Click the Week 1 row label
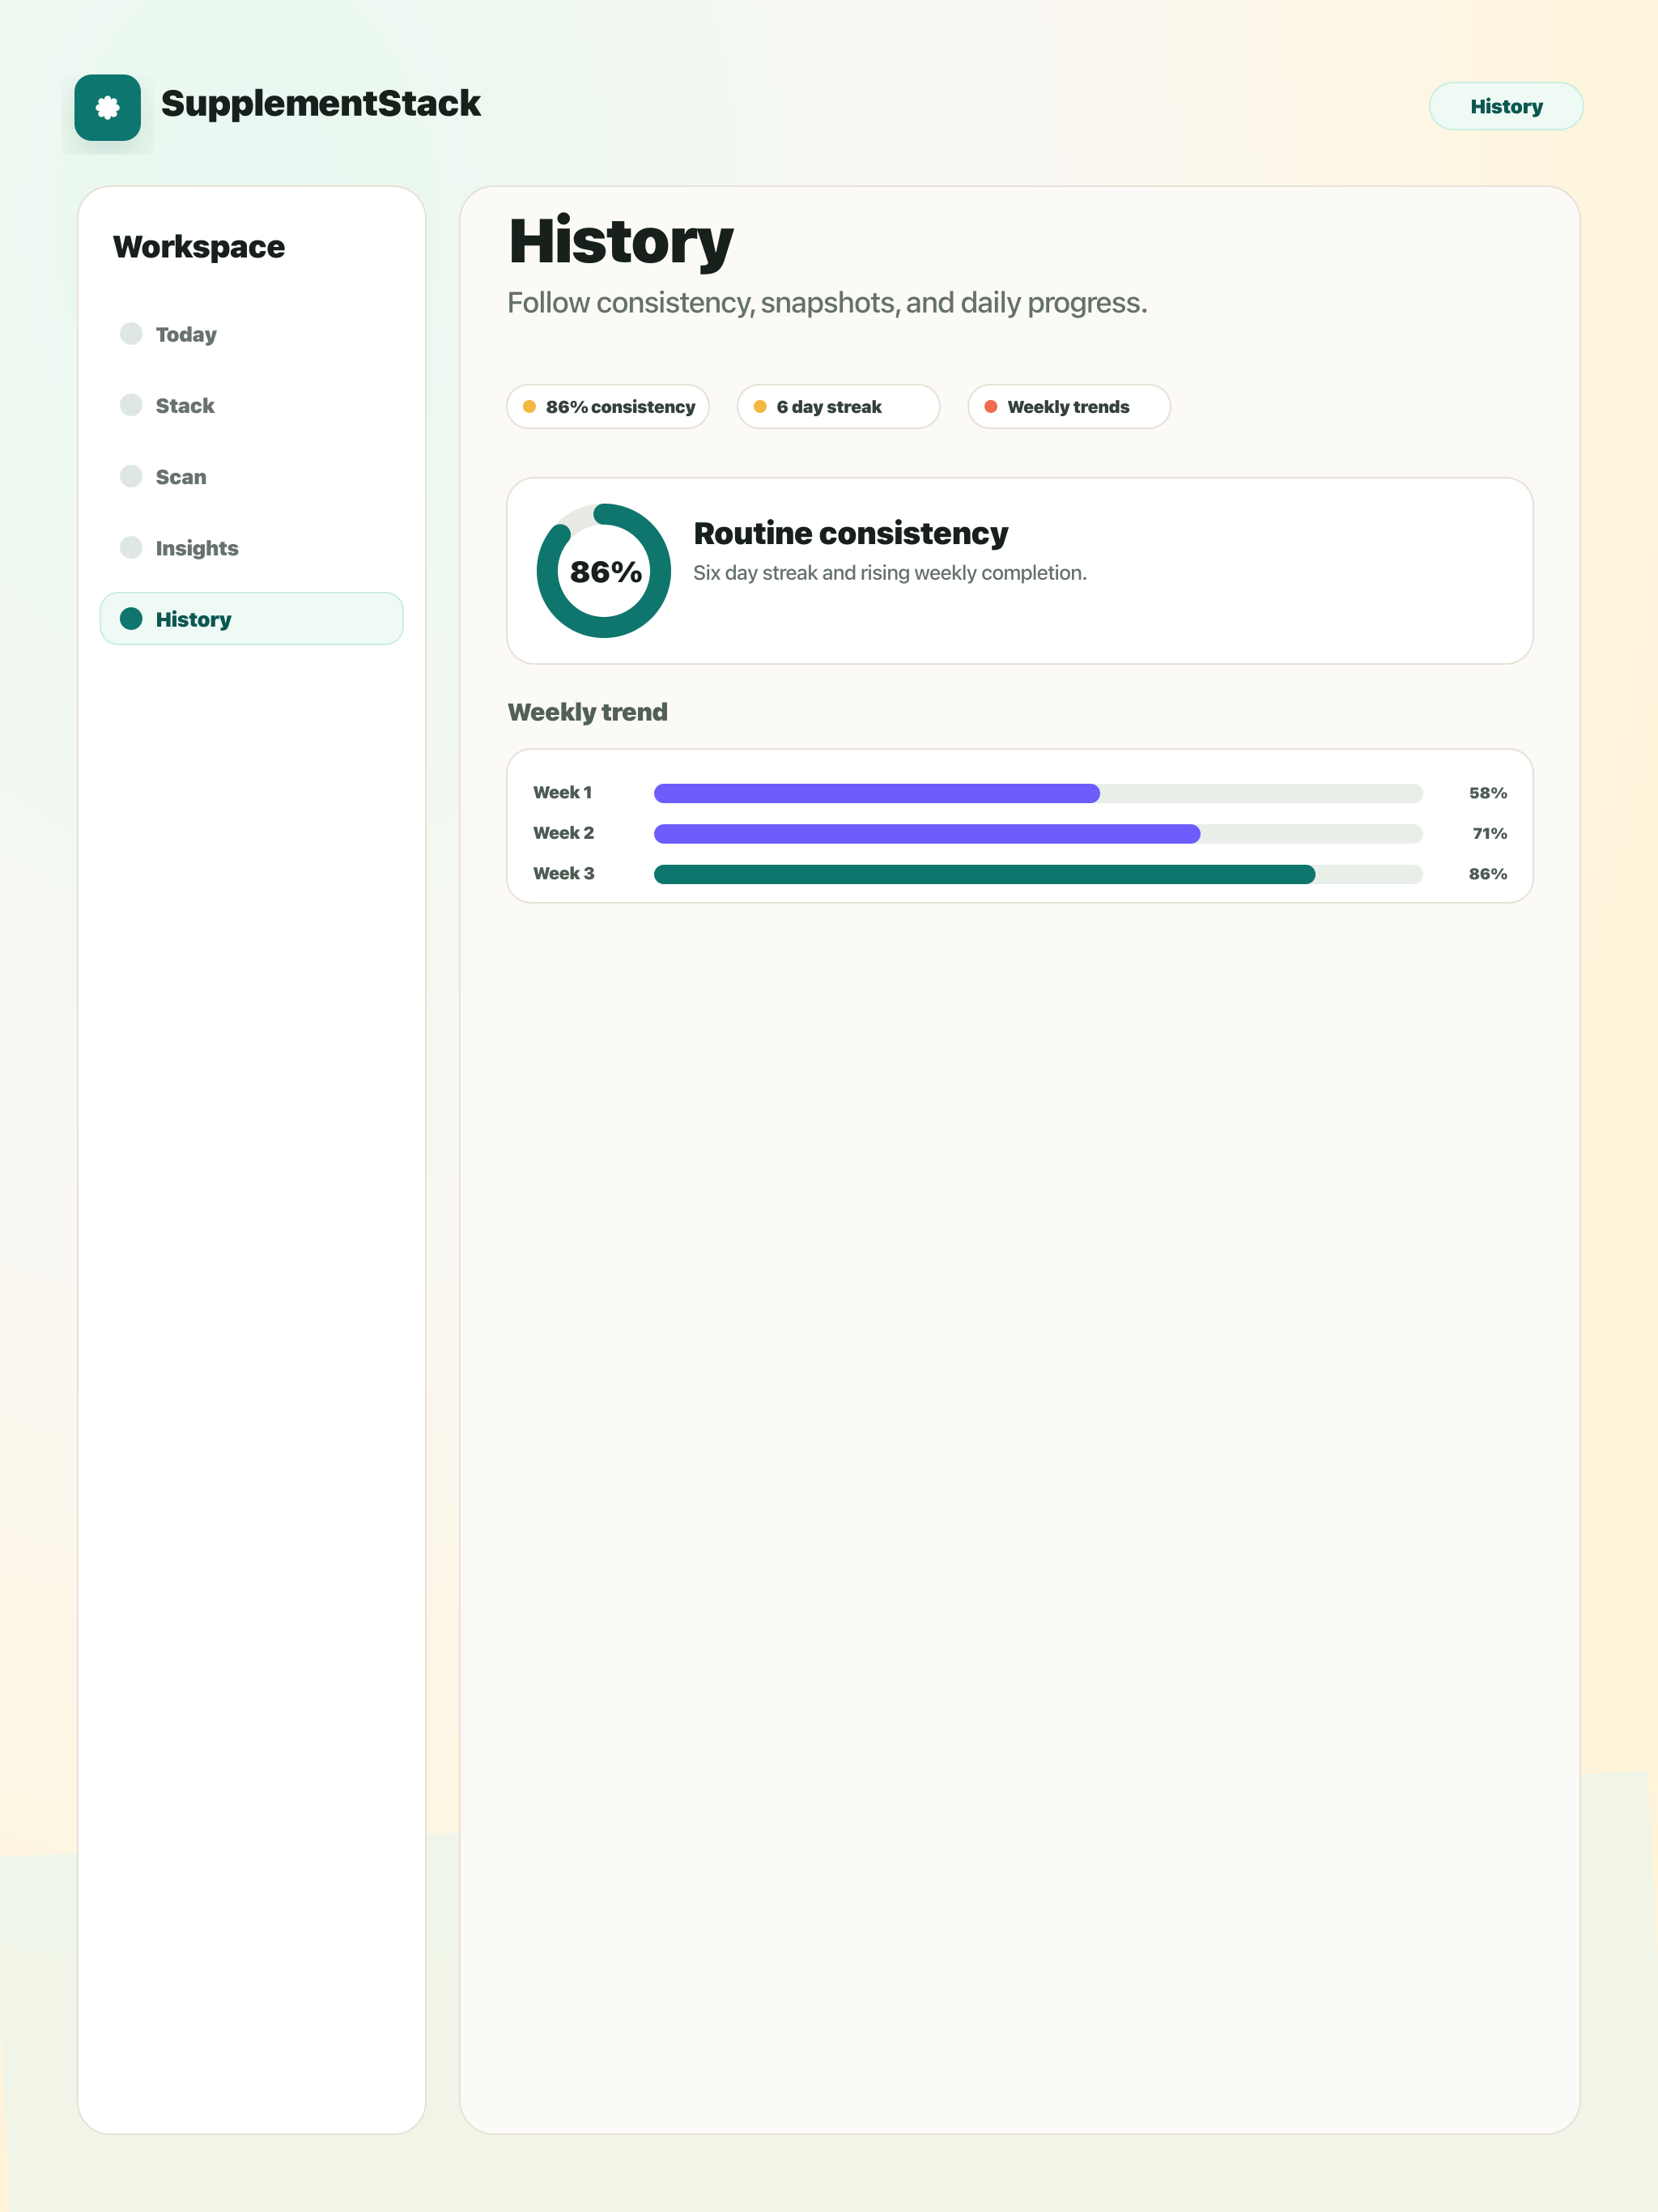The height and width of the screenshot is (2212, 1658). tap(562, 793)
